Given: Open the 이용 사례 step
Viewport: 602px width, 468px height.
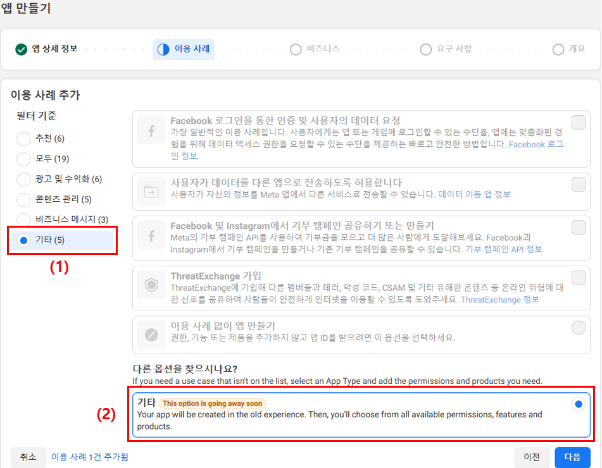Looking at the screenshot, I should 184,49.
